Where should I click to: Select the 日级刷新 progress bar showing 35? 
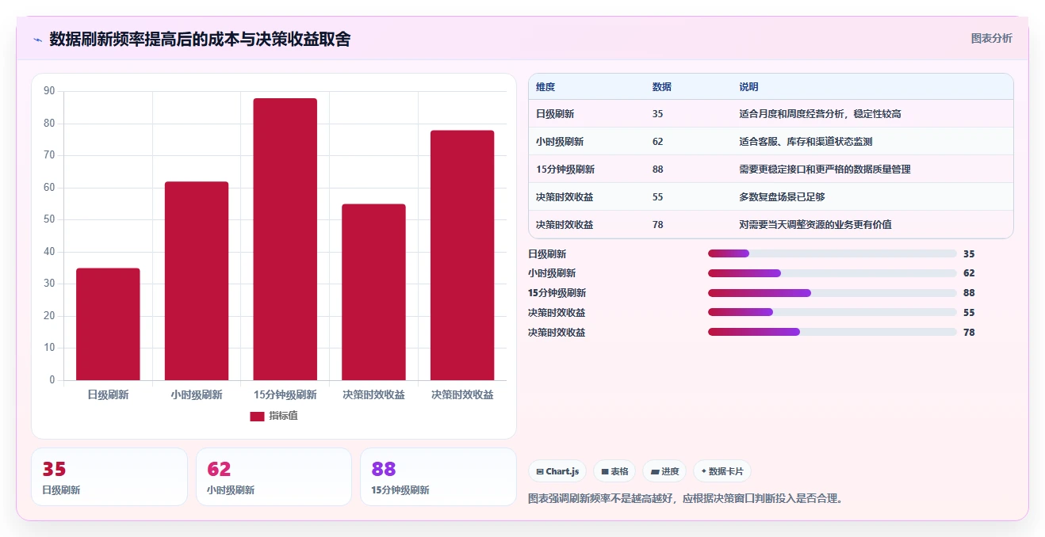point(833,253)
